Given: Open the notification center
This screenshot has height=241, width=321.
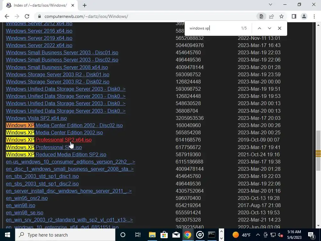Looking at the screenshot, I should pos(311,235).
